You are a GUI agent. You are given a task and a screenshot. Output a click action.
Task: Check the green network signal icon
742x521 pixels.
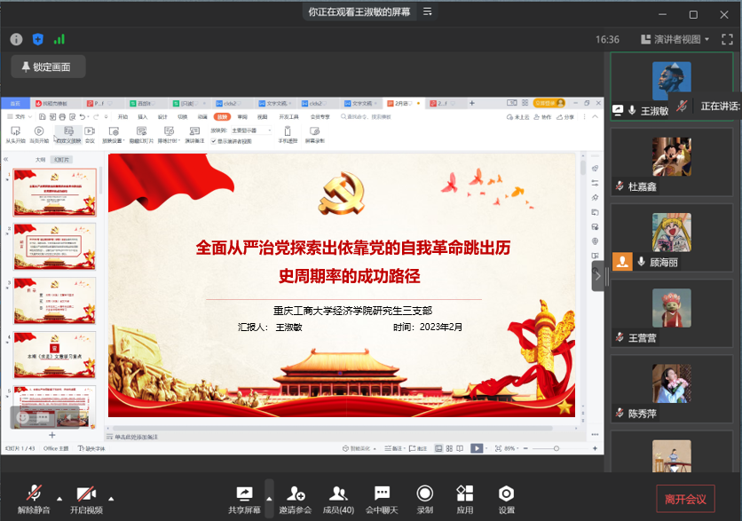tap(59, 39)
